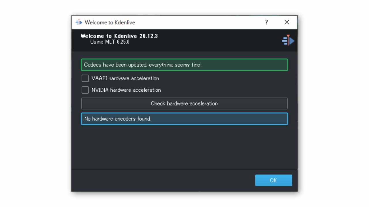
Task: Click empty header banner space beside version heading
Action: (216, 40)
